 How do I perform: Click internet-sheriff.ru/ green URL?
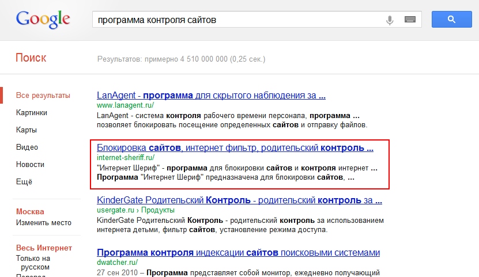[126, 158]
